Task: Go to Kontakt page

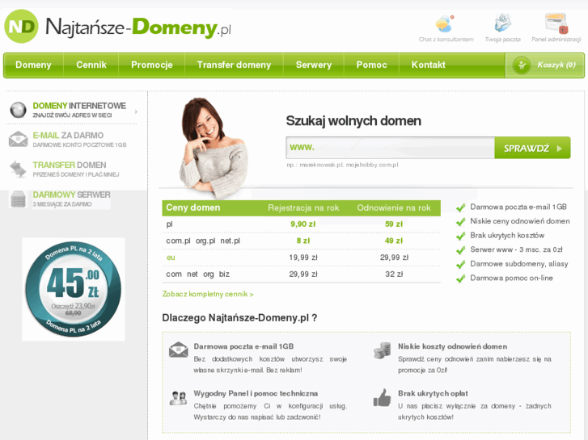Action: (428, 65)
